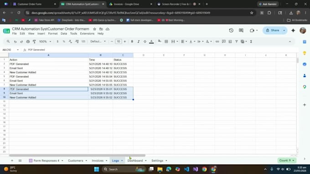
Task: Expand the name box dropdown
Action: [x=18, y=50]
